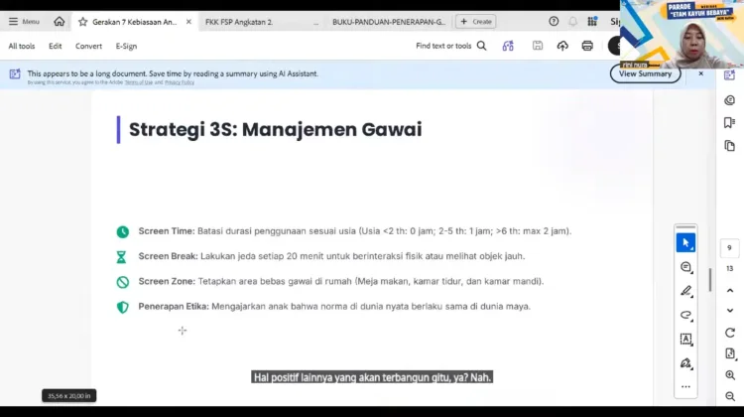This screenshot has height=417, width=744.
Task: Open more tools ellipsis in quick toolbar
Action: coord(685,386)
